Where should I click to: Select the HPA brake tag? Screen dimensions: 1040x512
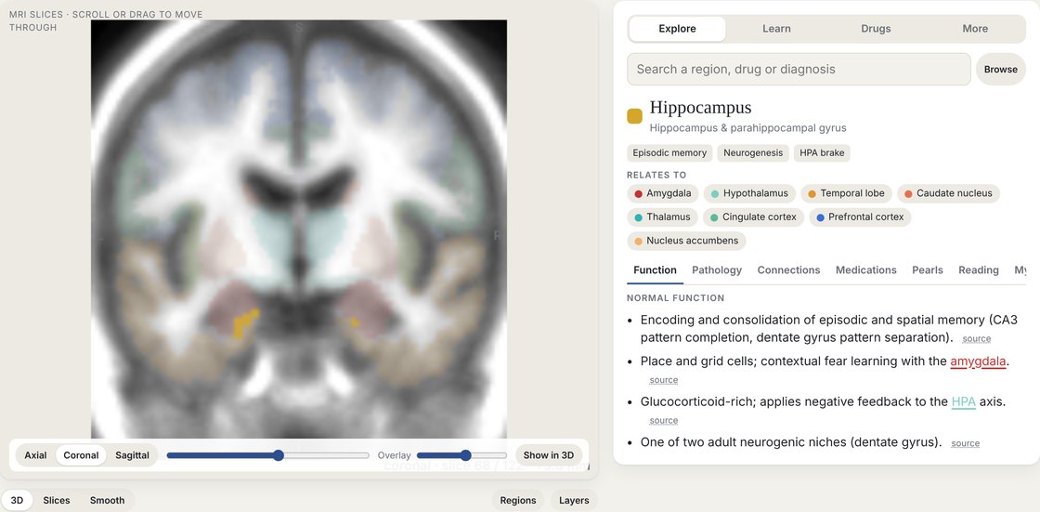pyautogui.click(x=822, y=153)
